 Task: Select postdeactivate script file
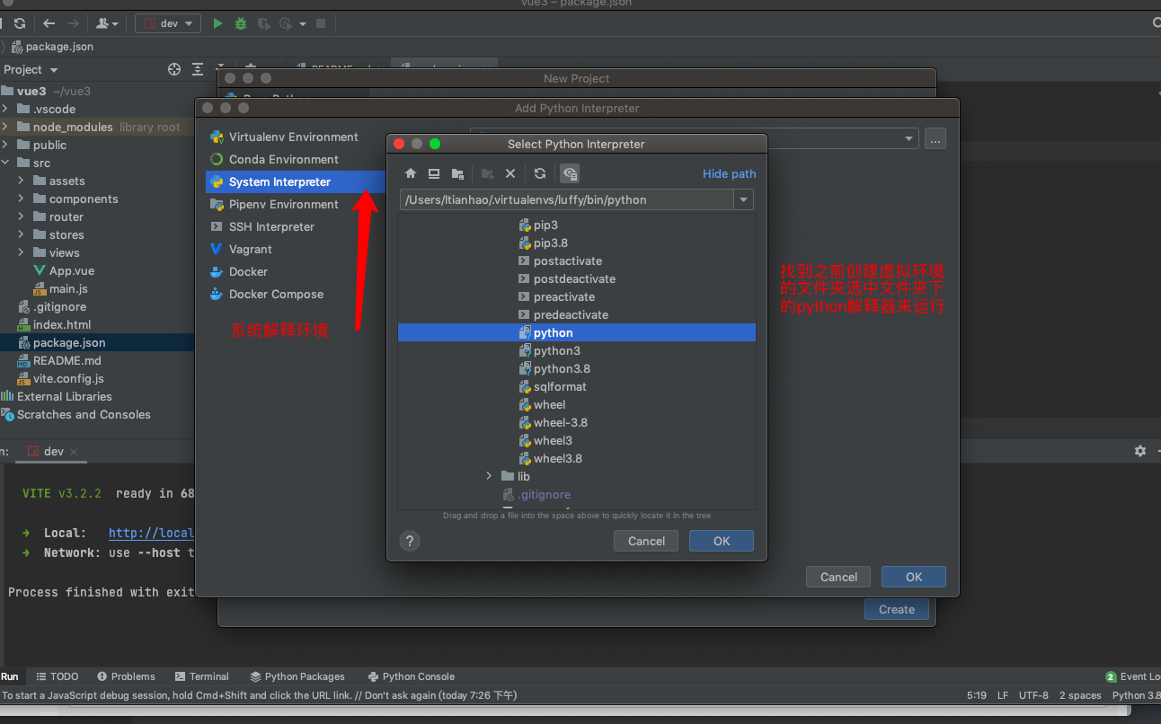coord(574,278)
